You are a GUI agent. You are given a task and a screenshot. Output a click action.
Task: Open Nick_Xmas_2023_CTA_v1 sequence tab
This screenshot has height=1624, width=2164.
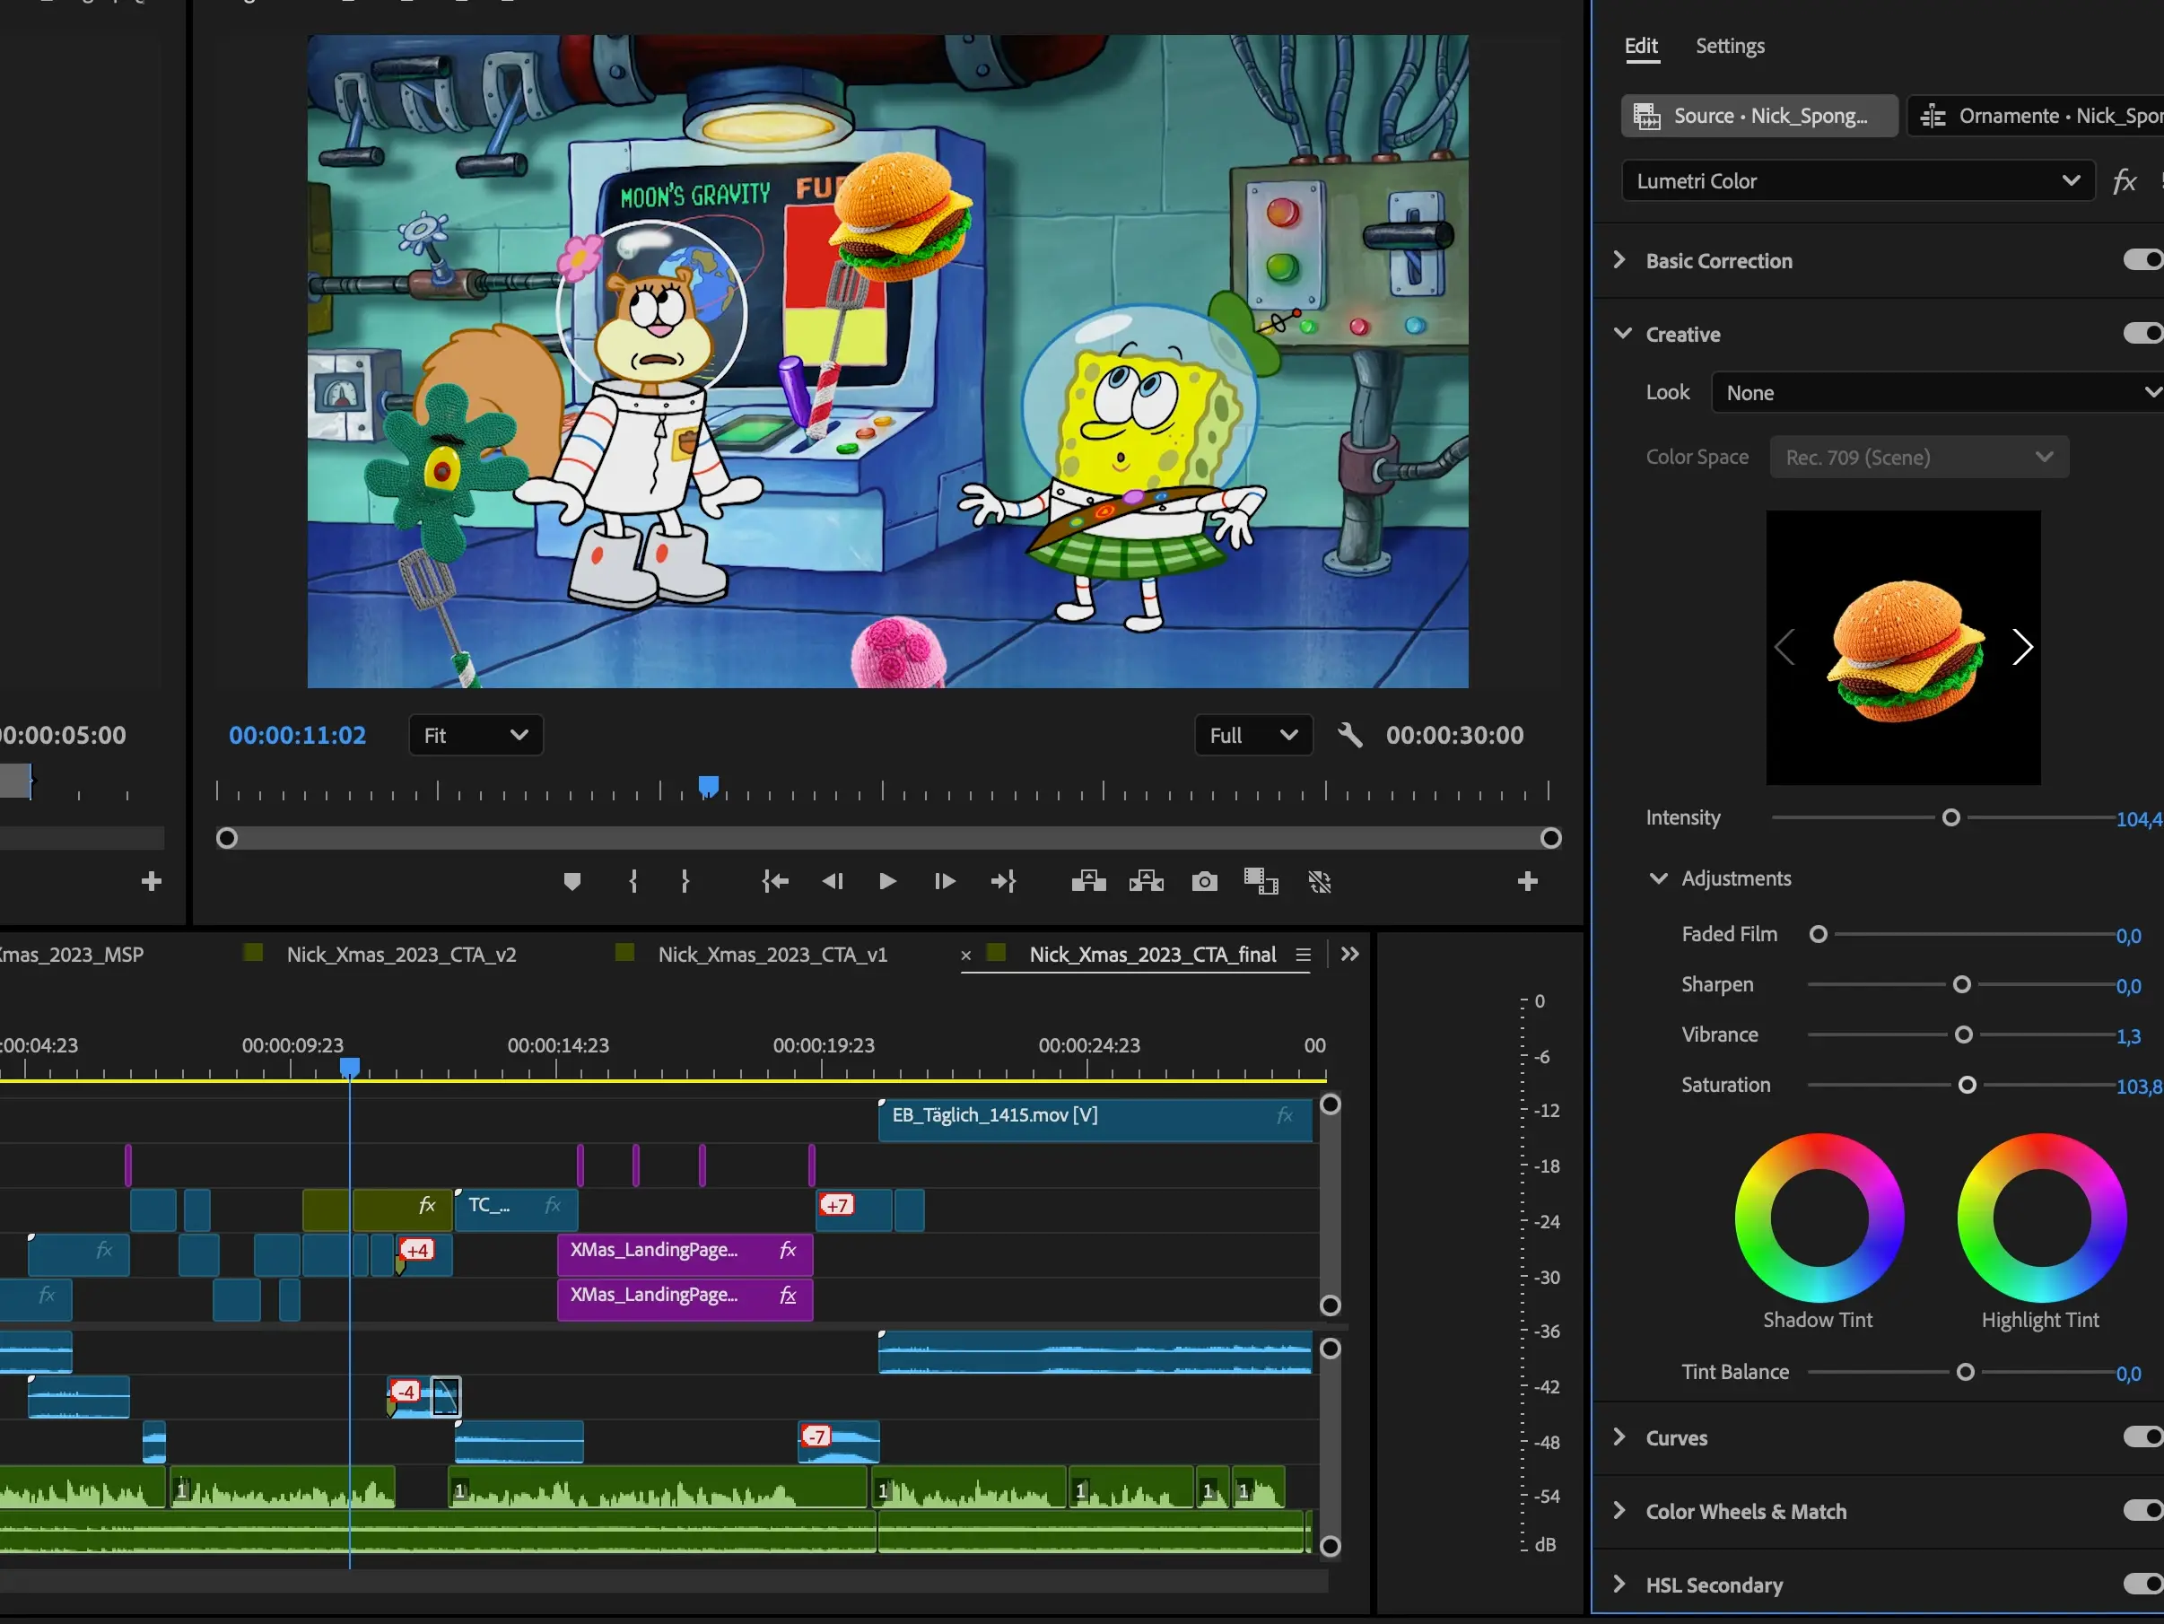click(x=772, y=955)
